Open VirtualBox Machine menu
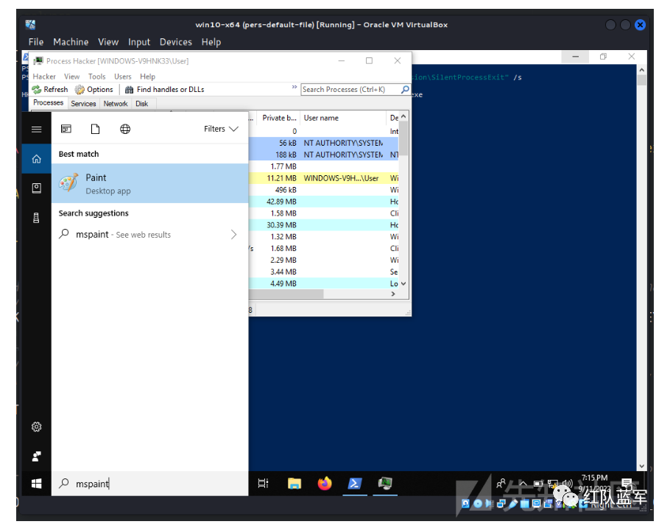 (x=71, y=42)
